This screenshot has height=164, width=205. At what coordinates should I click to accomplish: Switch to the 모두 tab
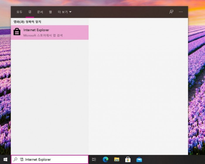pyautogui.click(x=19, y=12)
